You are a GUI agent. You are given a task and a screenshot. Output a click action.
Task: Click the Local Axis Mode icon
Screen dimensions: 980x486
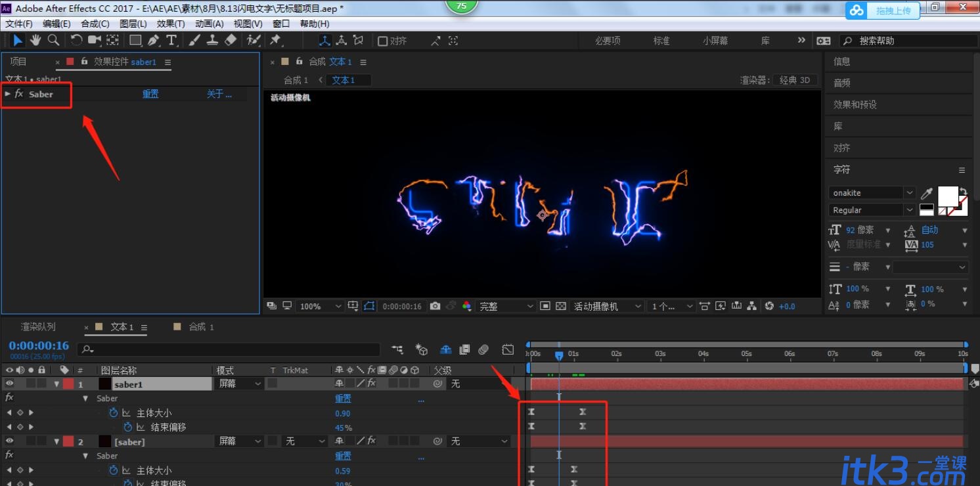click(x=325, y=40)
